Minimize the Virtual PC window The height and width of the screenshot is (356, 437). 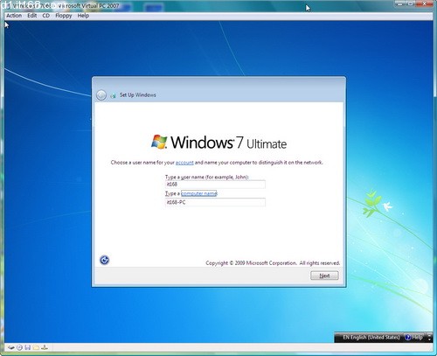(400, 3)
